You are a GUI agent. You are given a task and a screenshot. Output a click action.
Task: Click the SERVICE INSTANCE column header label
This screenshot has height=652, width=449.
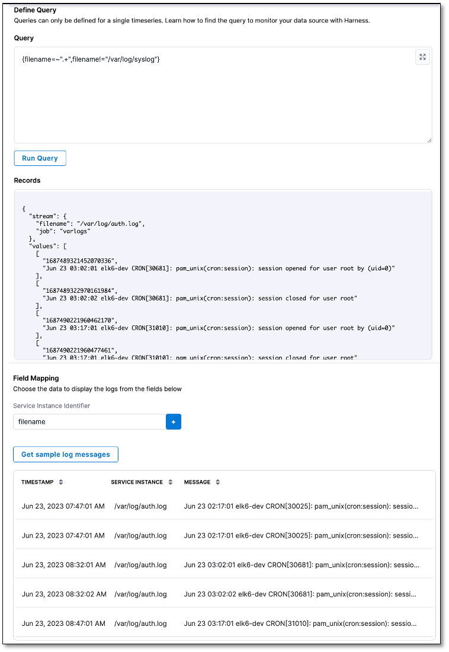137,482
